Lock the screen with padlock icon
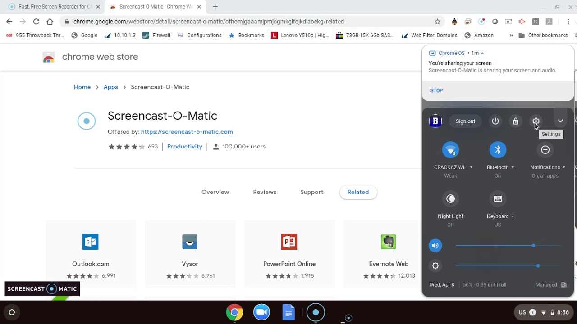577x324 pixels. [x=516, y=121]
